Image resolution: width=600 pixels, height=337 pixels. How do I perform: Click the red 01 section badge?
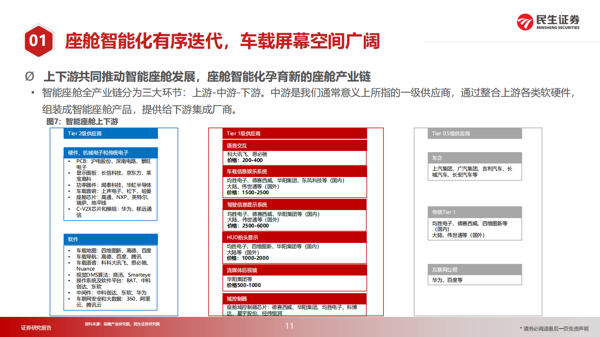38,41
